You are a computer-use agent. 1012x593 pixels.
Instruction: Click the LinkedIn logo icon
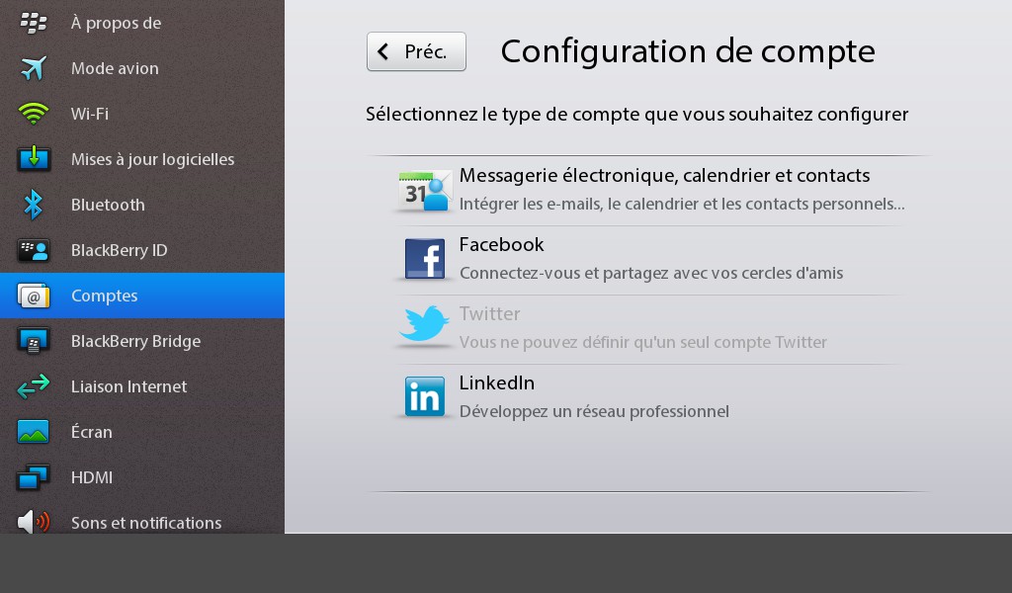(425, 396)
